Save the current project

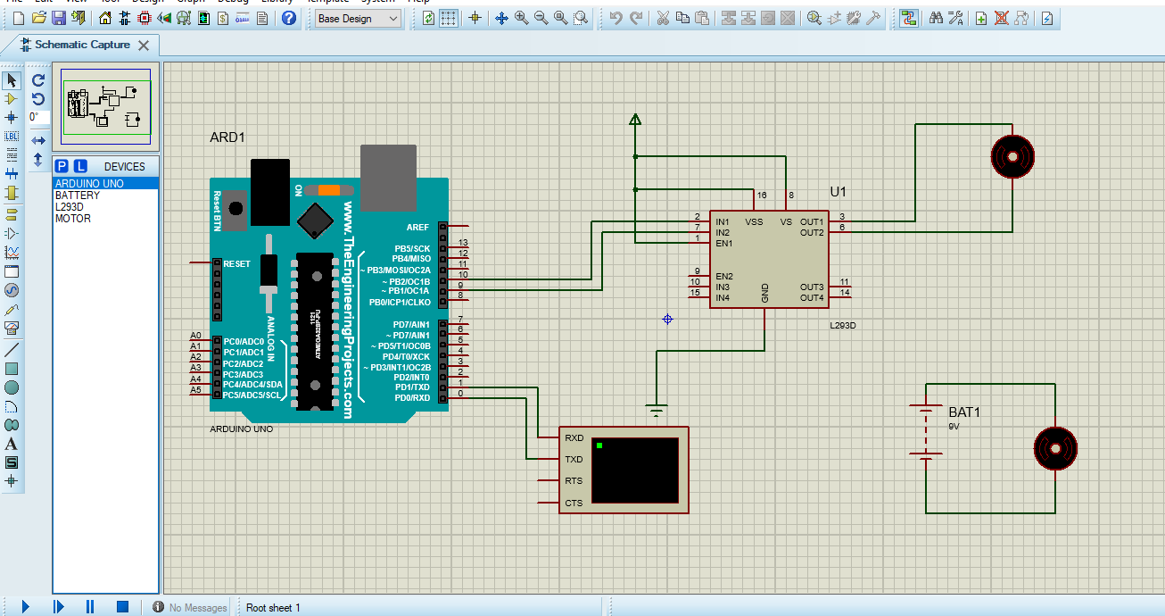point(58,18)
